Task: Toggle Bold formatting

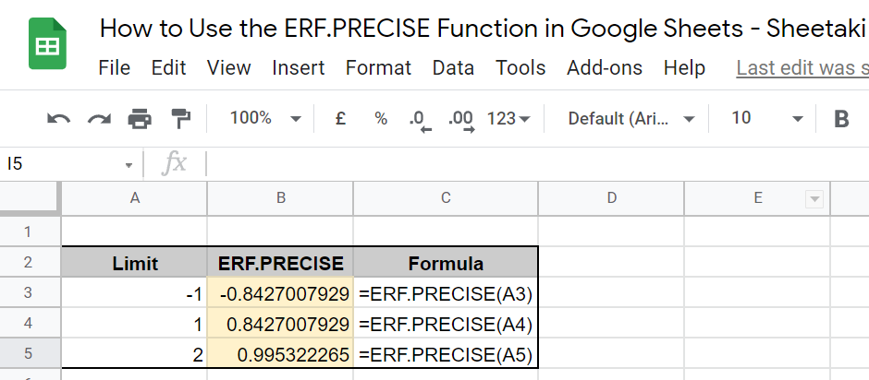Action: pos(841,119)
